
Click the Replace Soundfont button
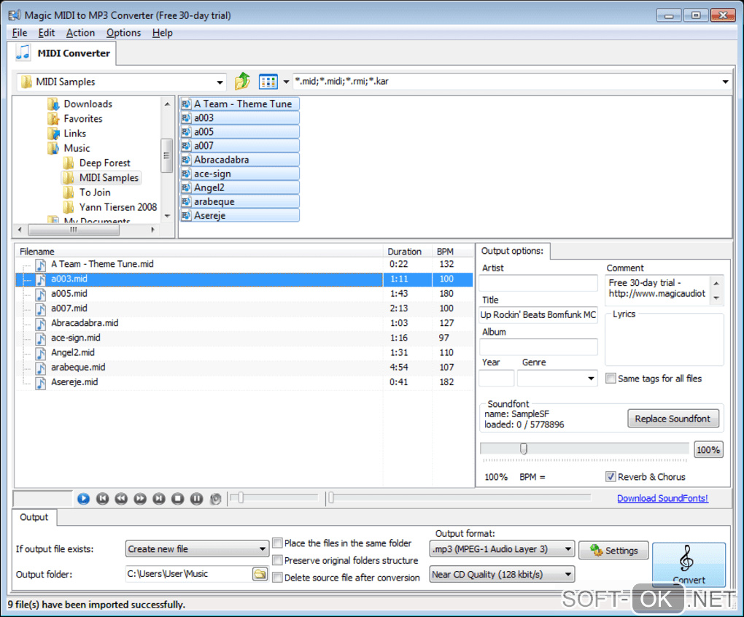[x=673, y=419]
